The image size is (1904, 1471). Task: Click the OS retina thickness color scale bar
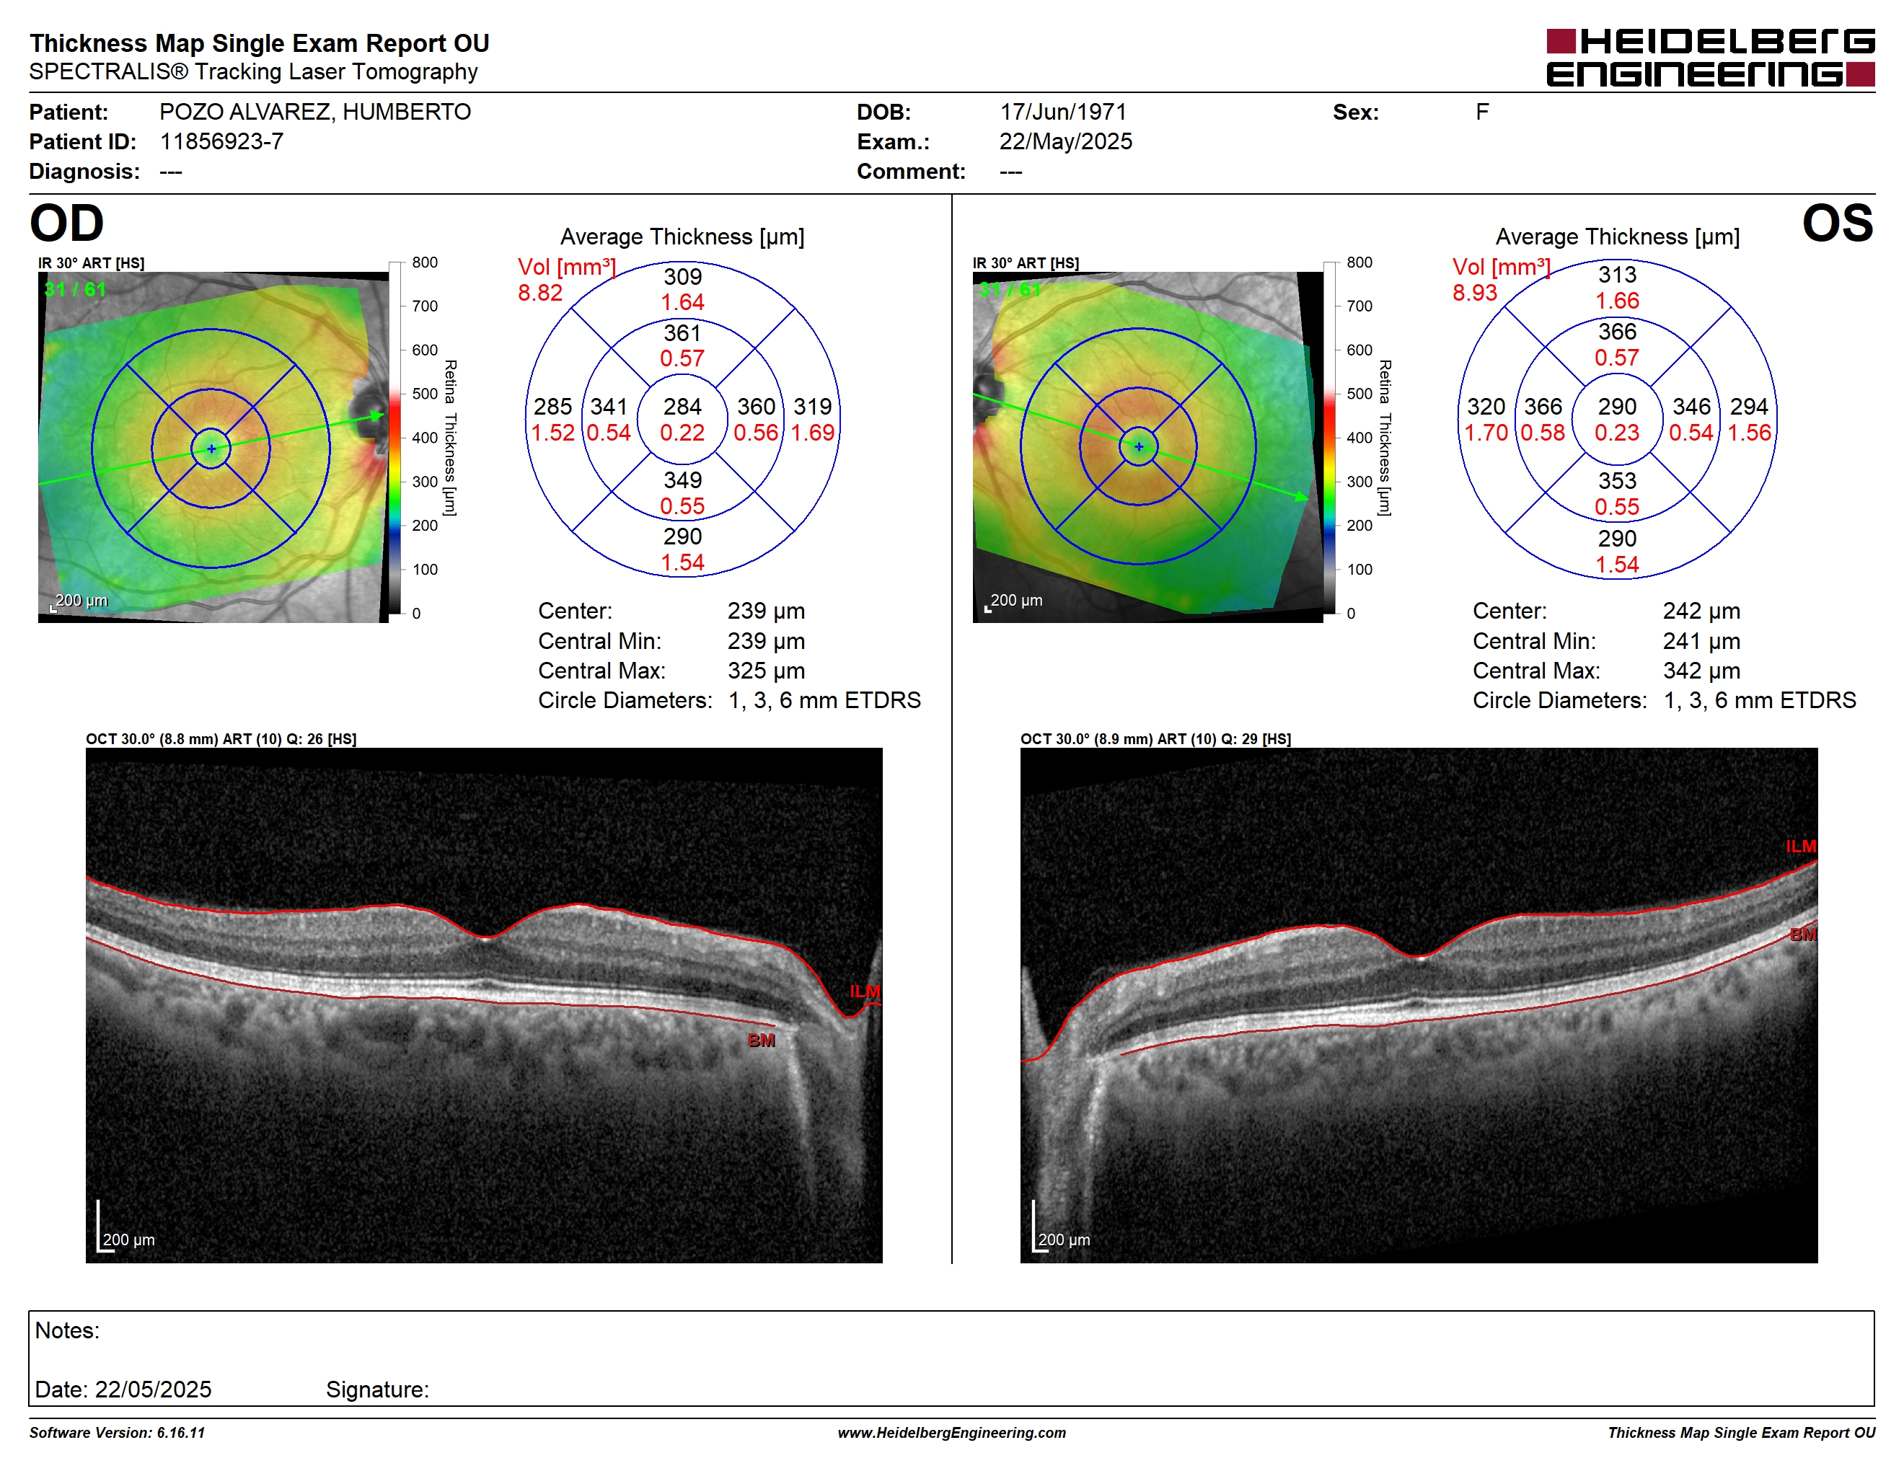[1329, 438]
